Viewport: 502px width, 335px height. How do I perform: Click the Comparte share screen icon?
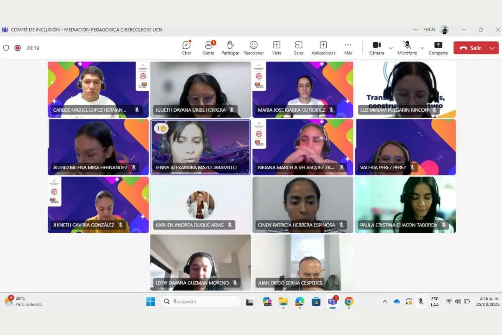pyautogui.click(x=438, y=48)
